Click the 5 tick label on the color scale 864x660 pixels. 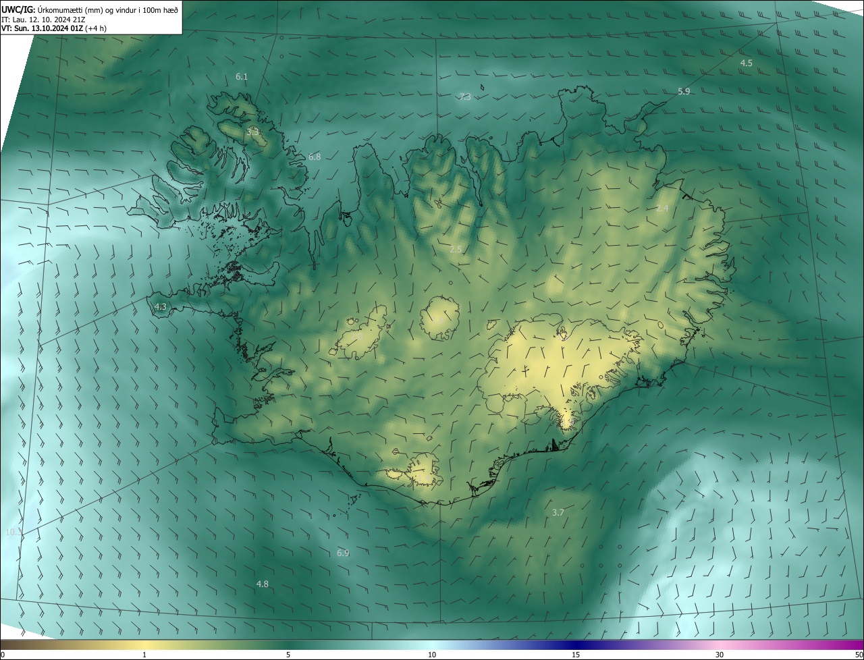tap(288, 655)
